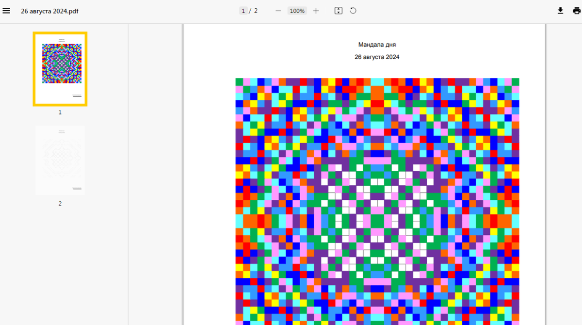Download the PDF file
Viewport: 582px width, 325px height.
coord(560,11)
